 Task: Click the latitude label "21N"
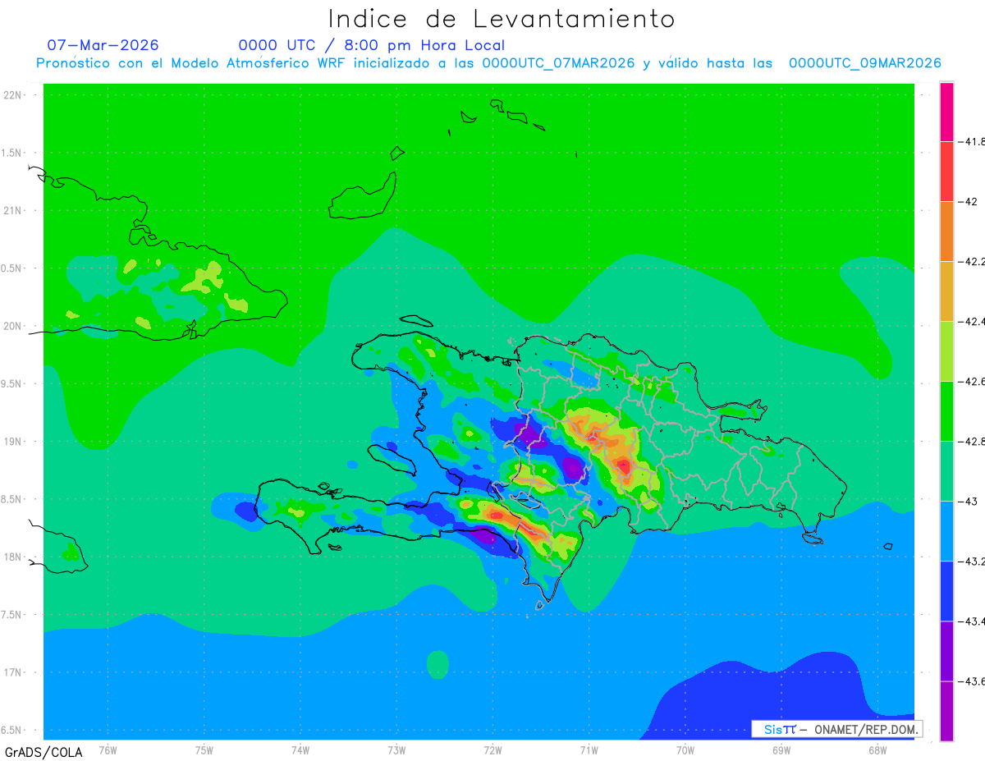pos(12,211)
